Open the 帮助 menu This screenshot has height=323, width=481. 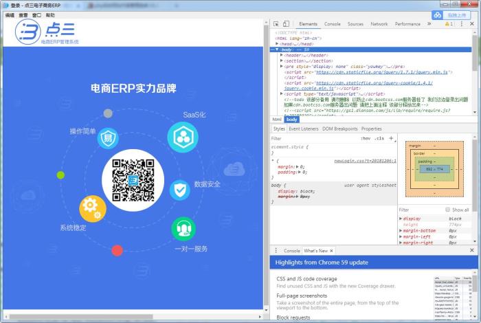point(50,15)
